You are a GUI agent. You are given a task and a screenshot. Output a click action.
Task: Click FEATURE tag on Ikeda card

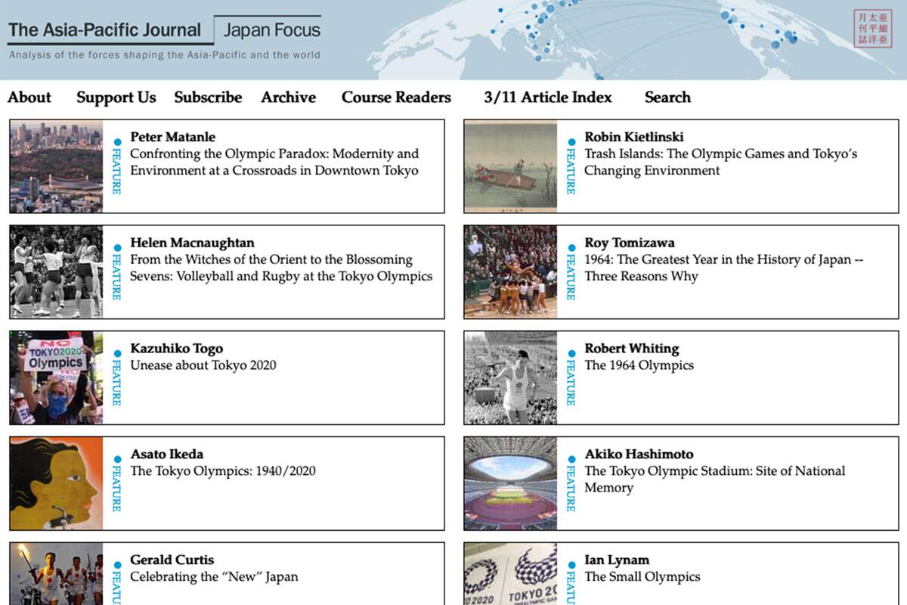point(117,485)
